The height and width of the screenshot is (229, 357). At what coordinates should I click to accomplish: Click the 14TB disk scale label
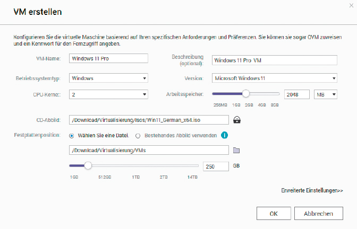(192, 177)
